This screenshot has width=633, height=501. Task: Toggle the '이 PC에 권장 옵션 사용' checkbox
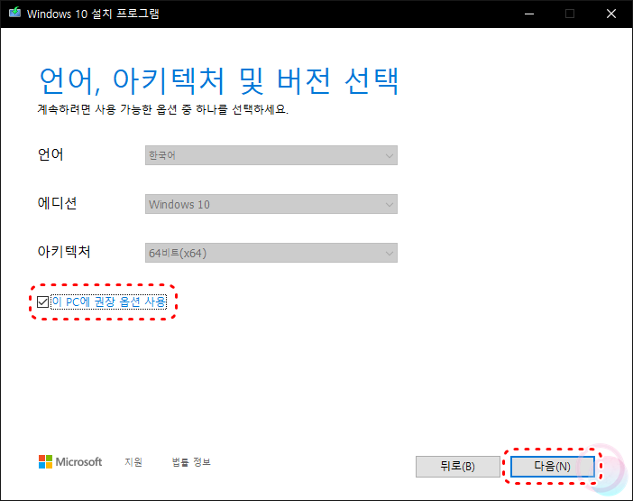click(42, 302)
